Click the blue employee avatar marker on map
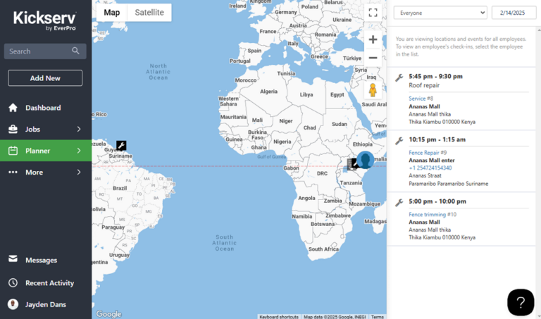 tap(366, 160)
